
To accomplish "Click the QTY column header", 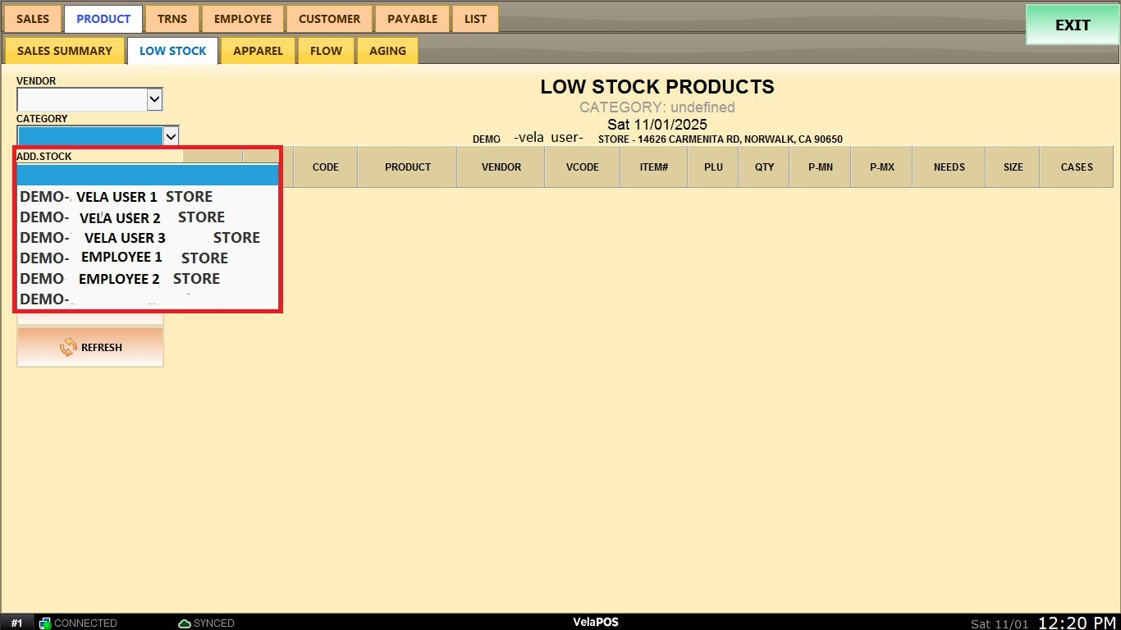I will 764,167.
